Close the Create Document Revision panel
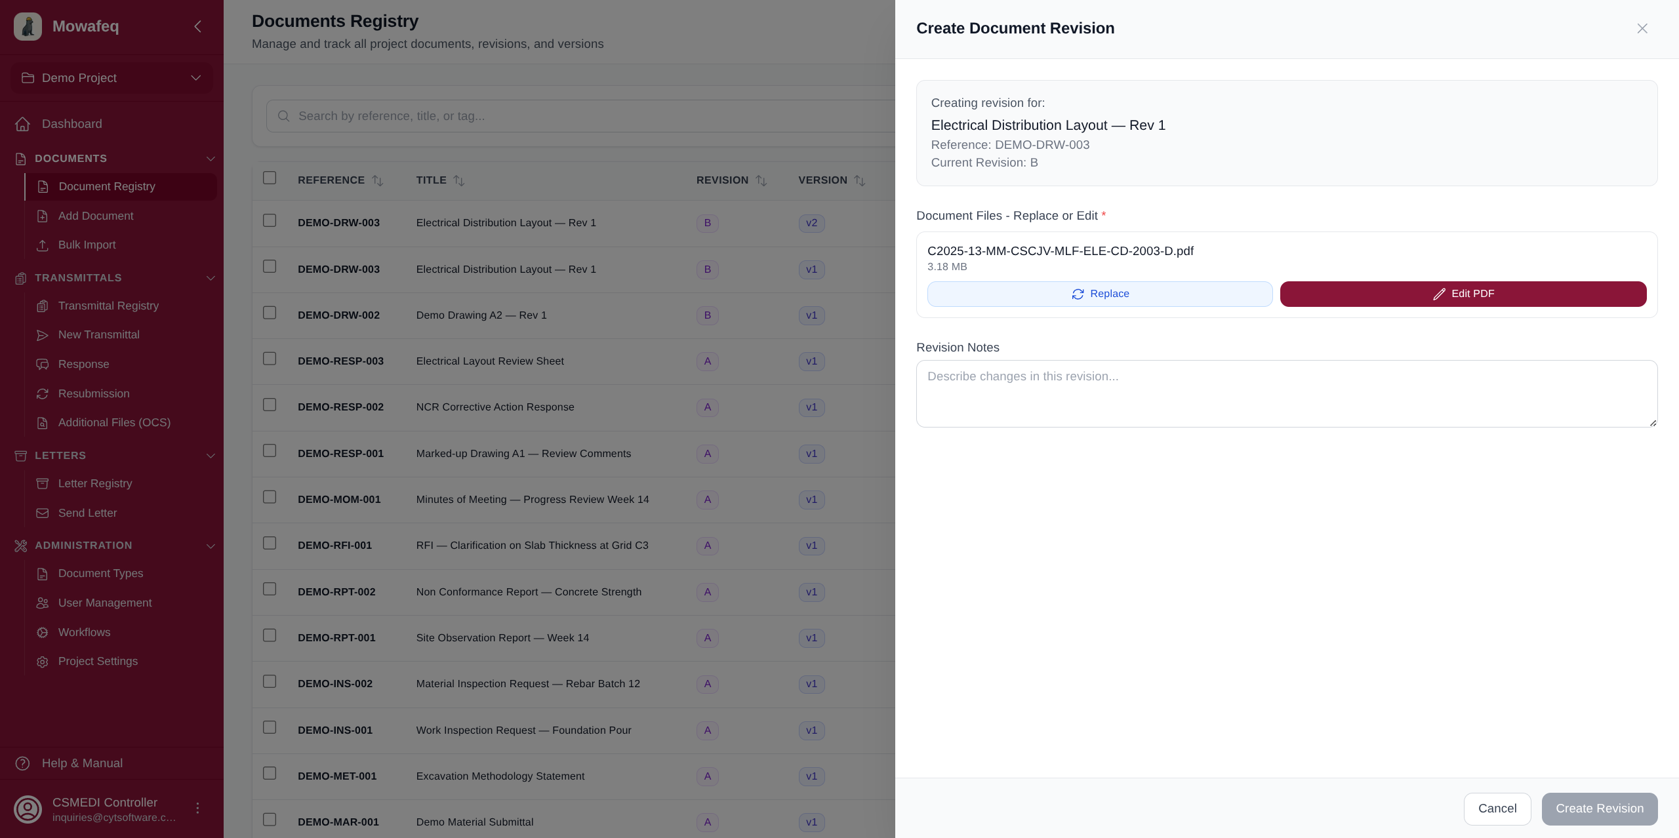Screen dimensions: 1679x838 coord(1642,28)
